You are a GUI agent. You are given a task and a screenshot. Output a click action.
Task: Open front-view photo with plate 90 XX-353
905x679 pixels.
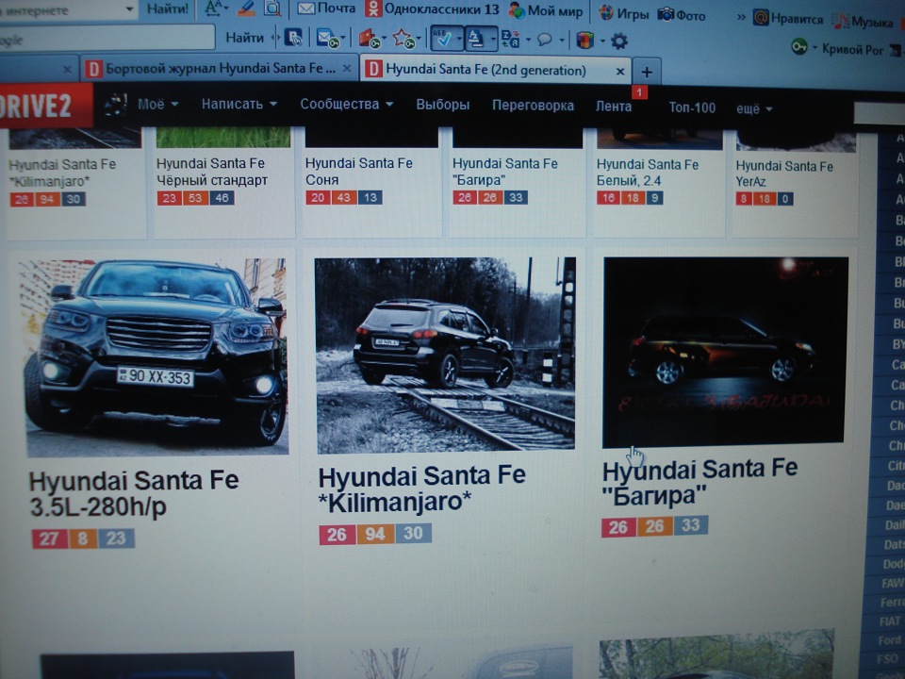(x=155, y=356)
